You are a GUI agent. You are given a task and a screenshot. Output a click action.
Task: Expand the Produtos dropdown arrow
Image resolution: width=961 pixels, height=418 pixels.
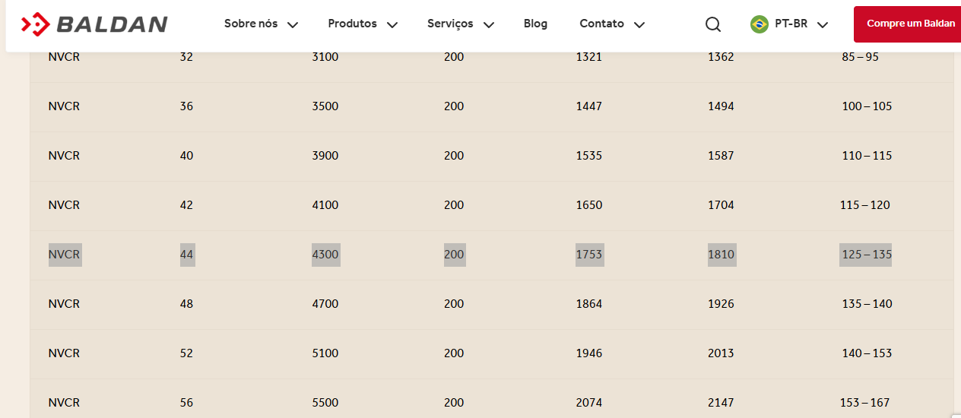click(392, 24)
